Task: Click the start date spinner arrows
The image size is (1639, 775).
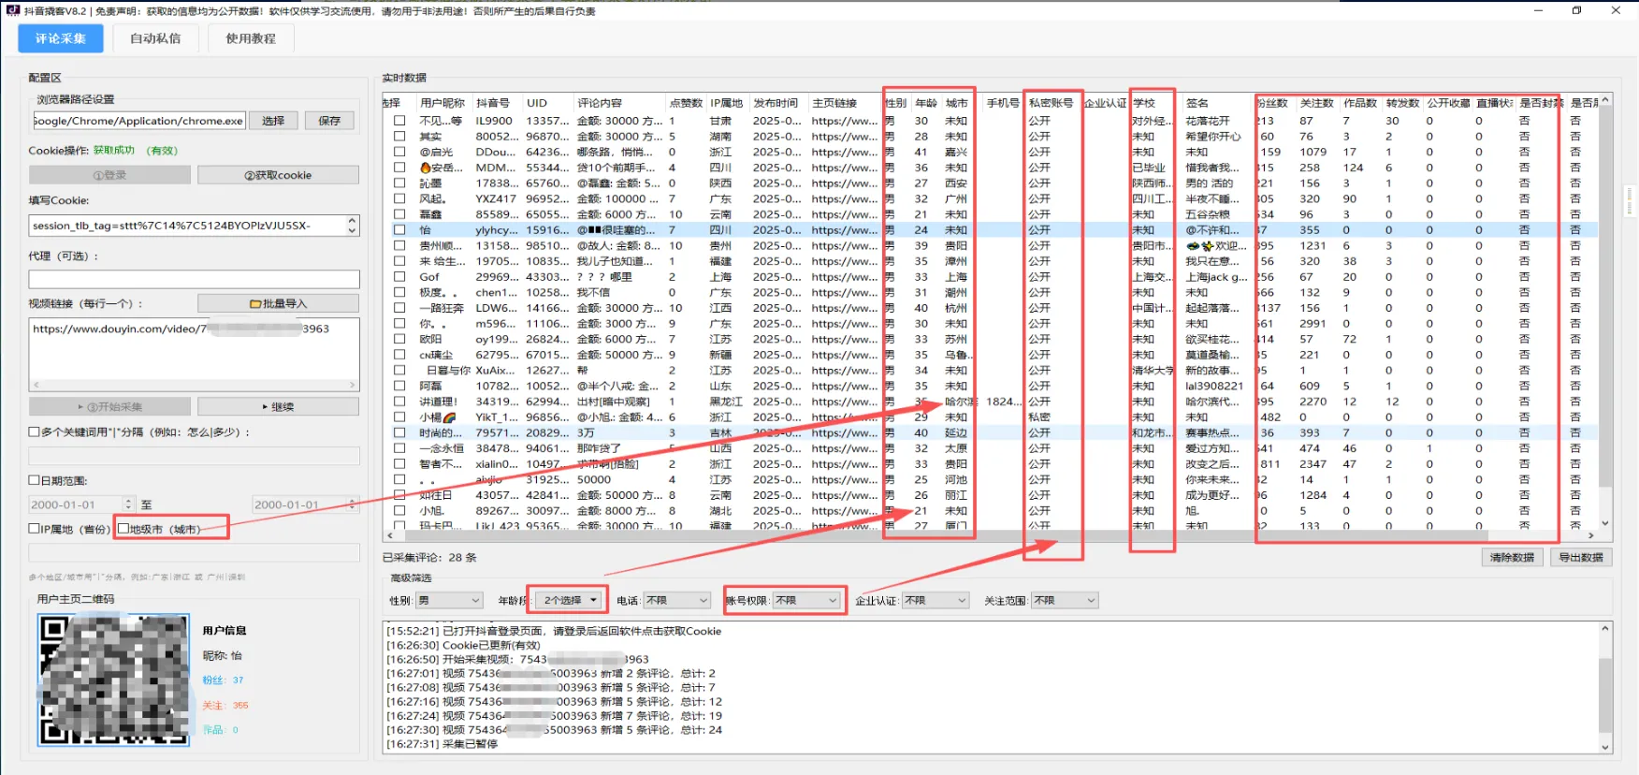Action: pos(129,504)
